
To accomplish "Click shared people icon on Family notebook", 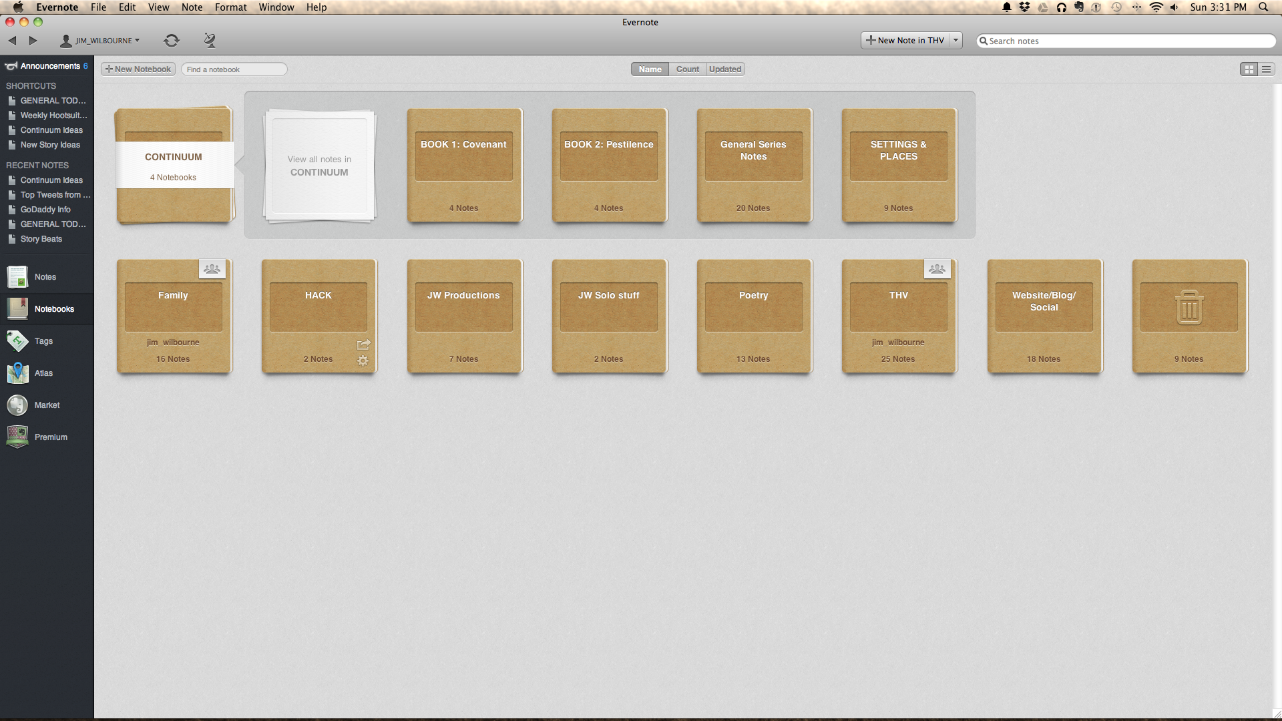I will point(212,269).
